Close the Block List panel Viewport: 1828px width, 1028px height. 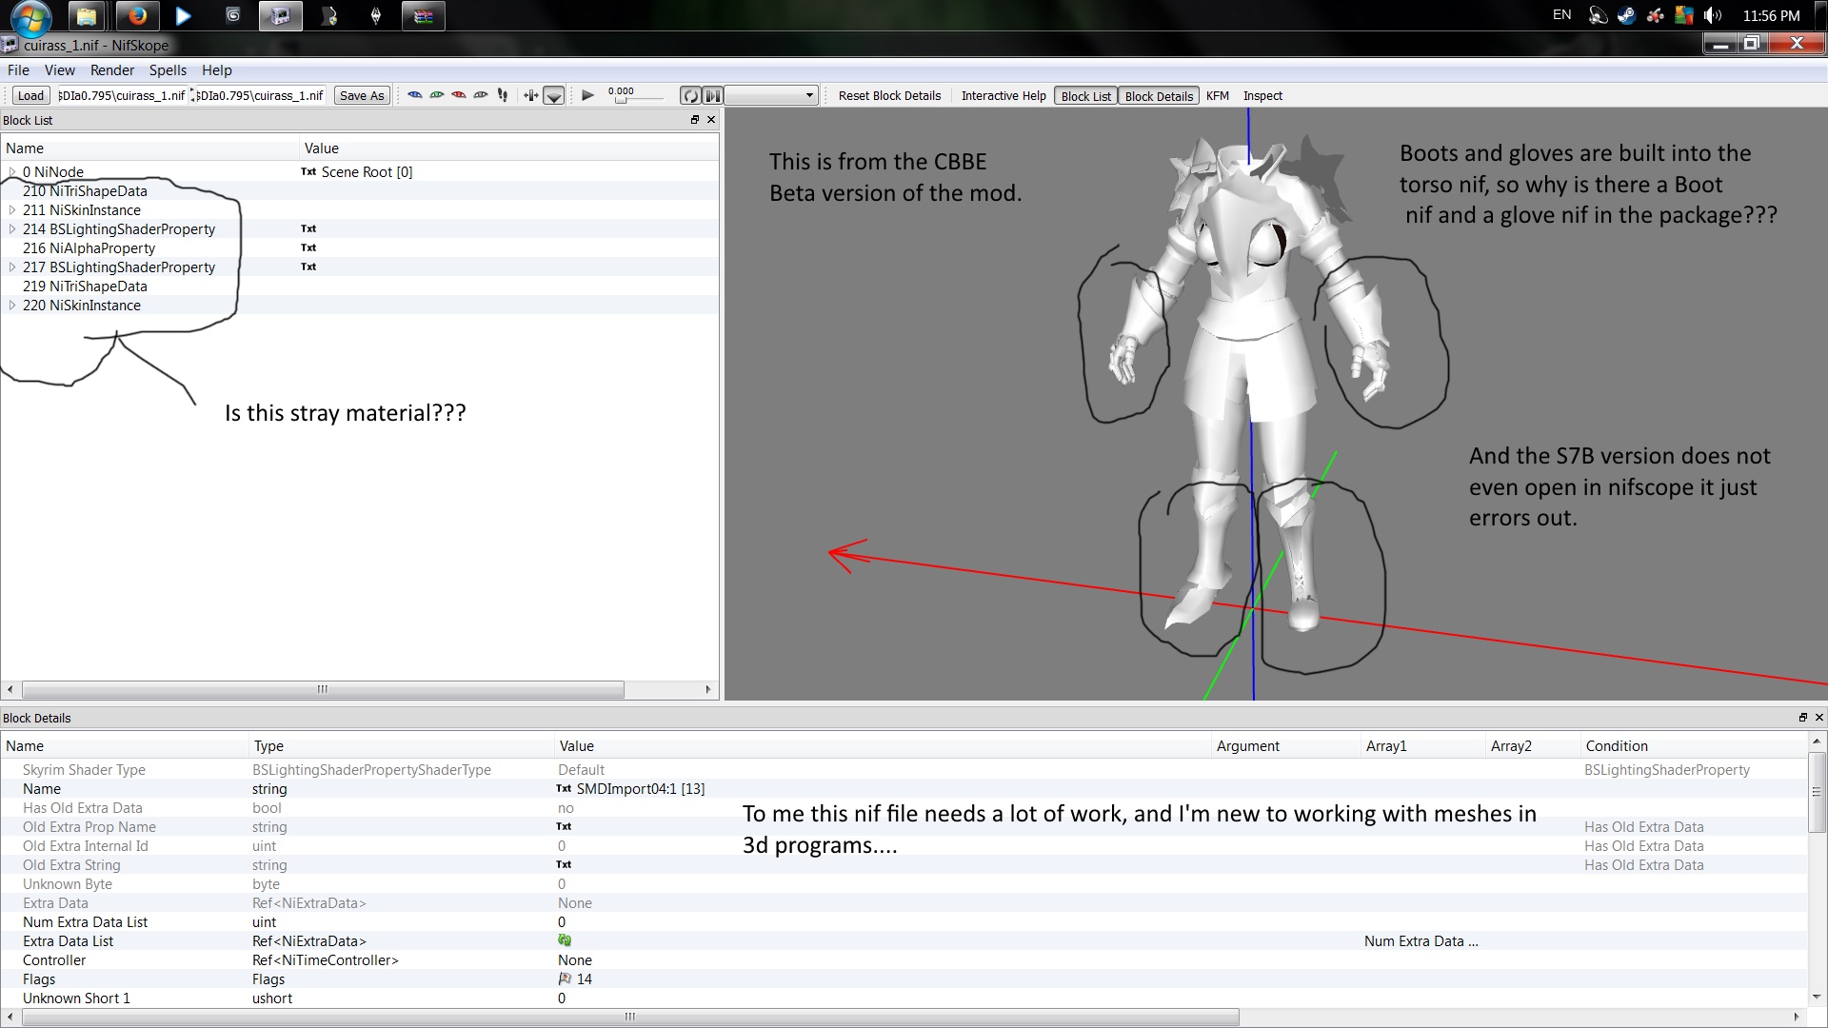pyautogui.click(x=711, y=120)
